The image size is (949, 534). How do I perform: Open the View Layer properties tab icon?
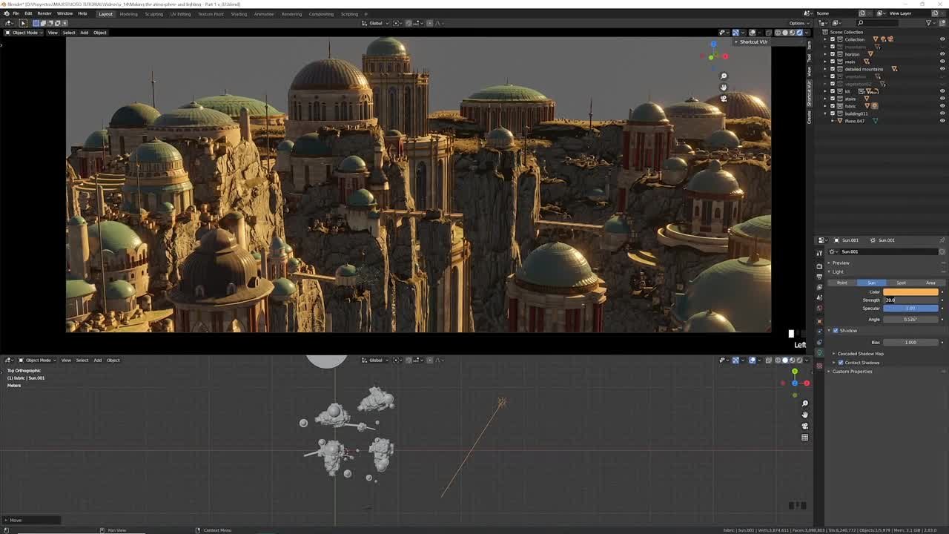coord(819,286)
